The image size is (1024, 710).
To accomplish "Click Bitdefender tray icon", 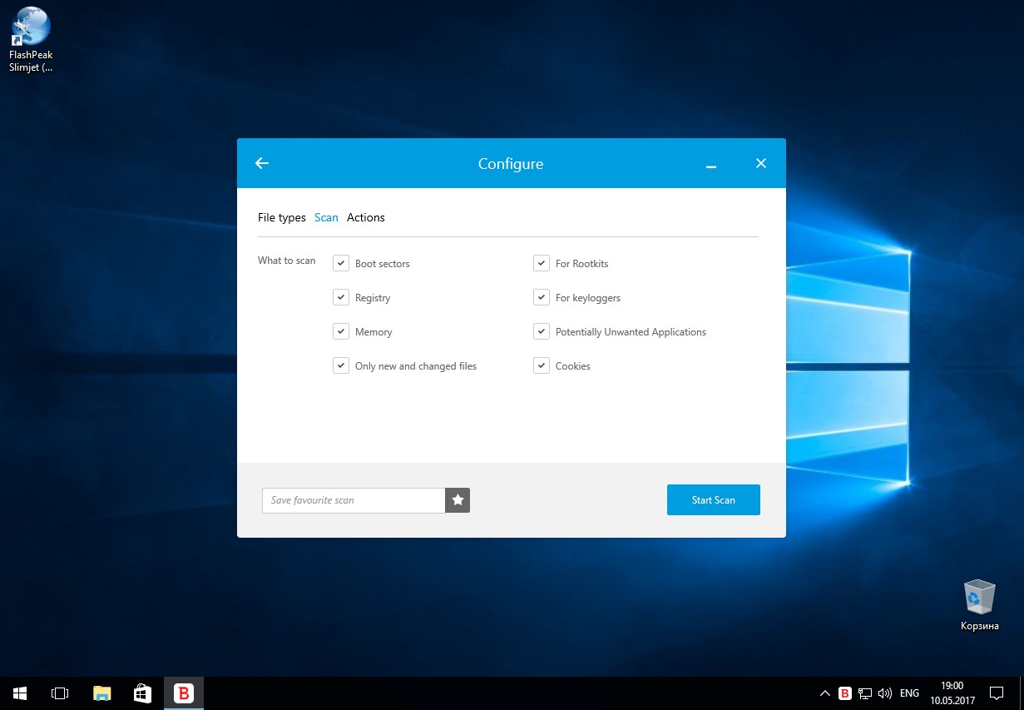I will click(845, 693).
